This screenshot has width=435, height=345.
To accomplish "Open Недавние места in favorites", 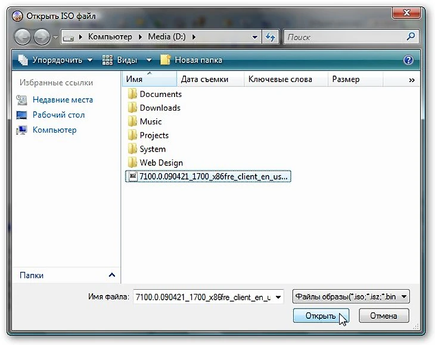I will tap(63, 100).
